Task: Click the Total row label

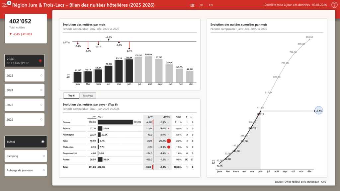Action: pos(65,167)
